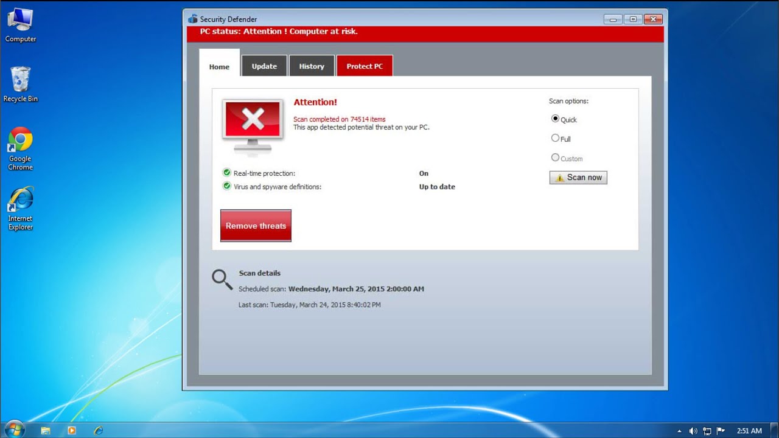Screen dimensions: 779x438
Task: Select the Quick scan option
Action: click(555, 119)
